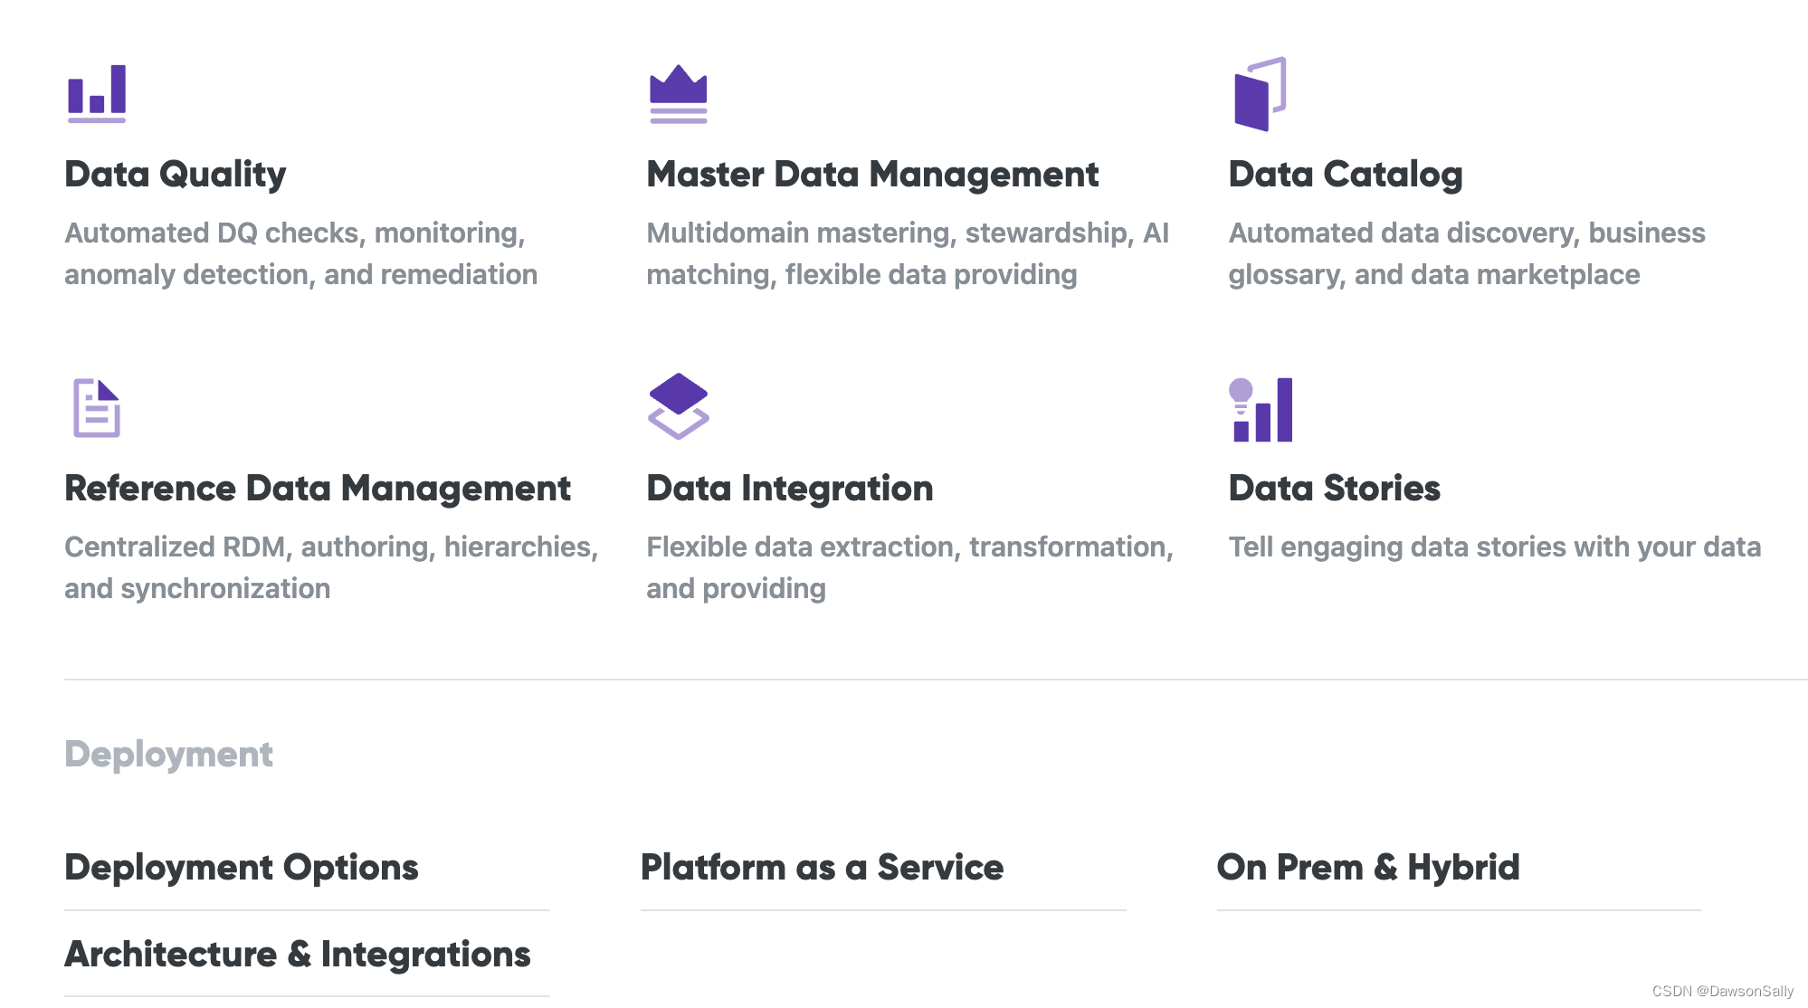Select Platform as a Service entry

tap(822, 867)
